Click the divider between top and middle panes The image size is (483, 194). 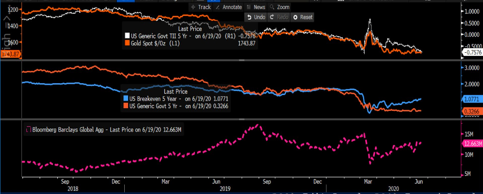pyautogui.click(x=242, y=60)
